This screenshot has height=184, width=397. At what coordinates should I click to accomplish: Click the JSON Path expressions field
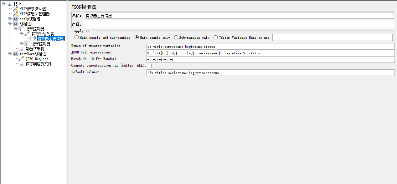coord(270,53)
